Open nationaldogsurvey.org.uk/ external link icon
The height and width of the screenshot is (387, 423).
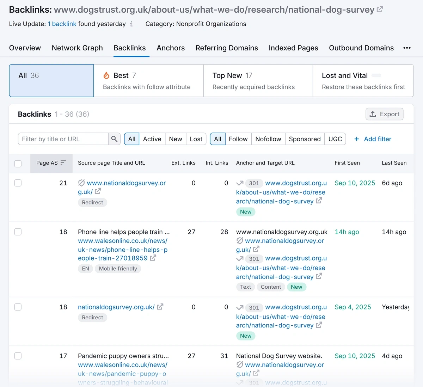160,307
